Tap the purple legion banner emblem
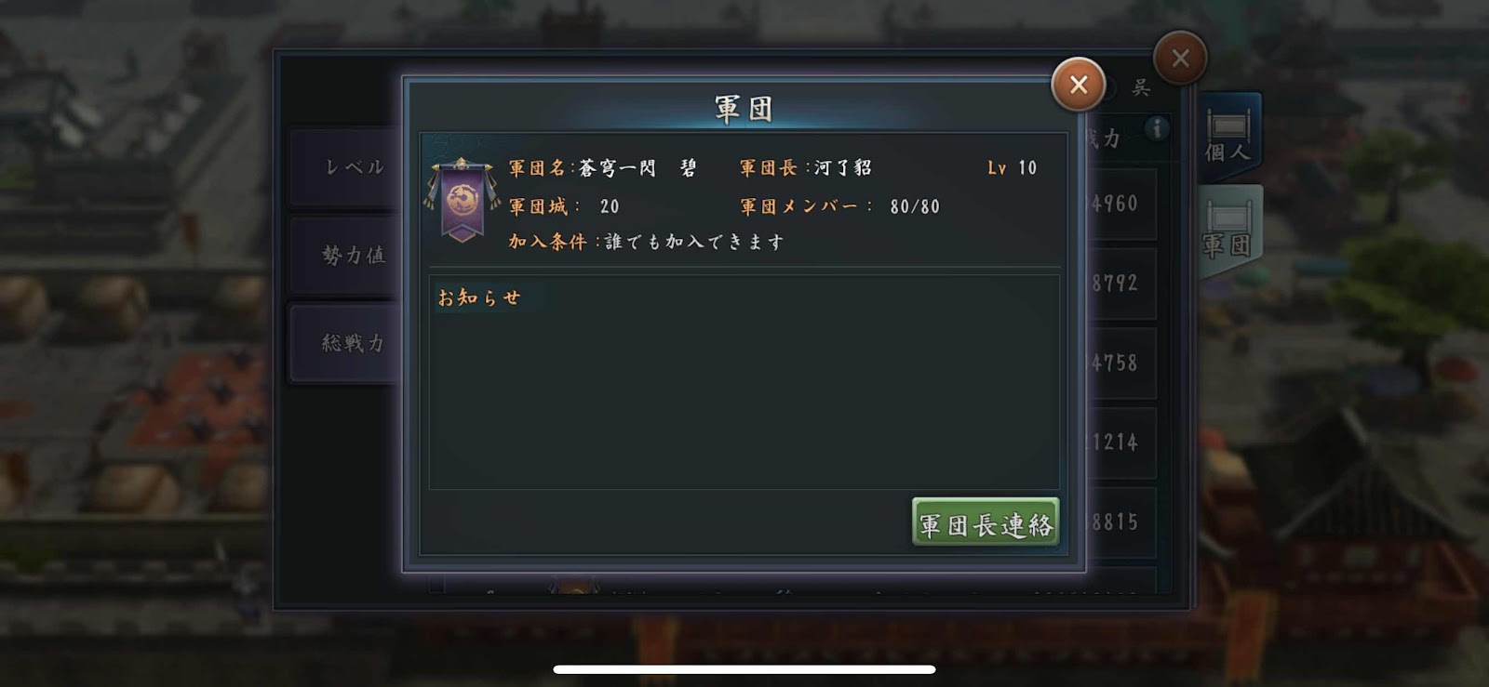Screen dimensions: 1489x687 [462, 201]
